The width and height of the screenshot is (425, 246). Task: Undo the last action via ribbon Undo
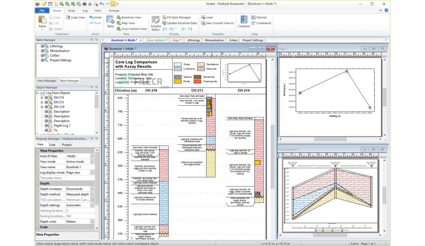(x=96, y=17)
